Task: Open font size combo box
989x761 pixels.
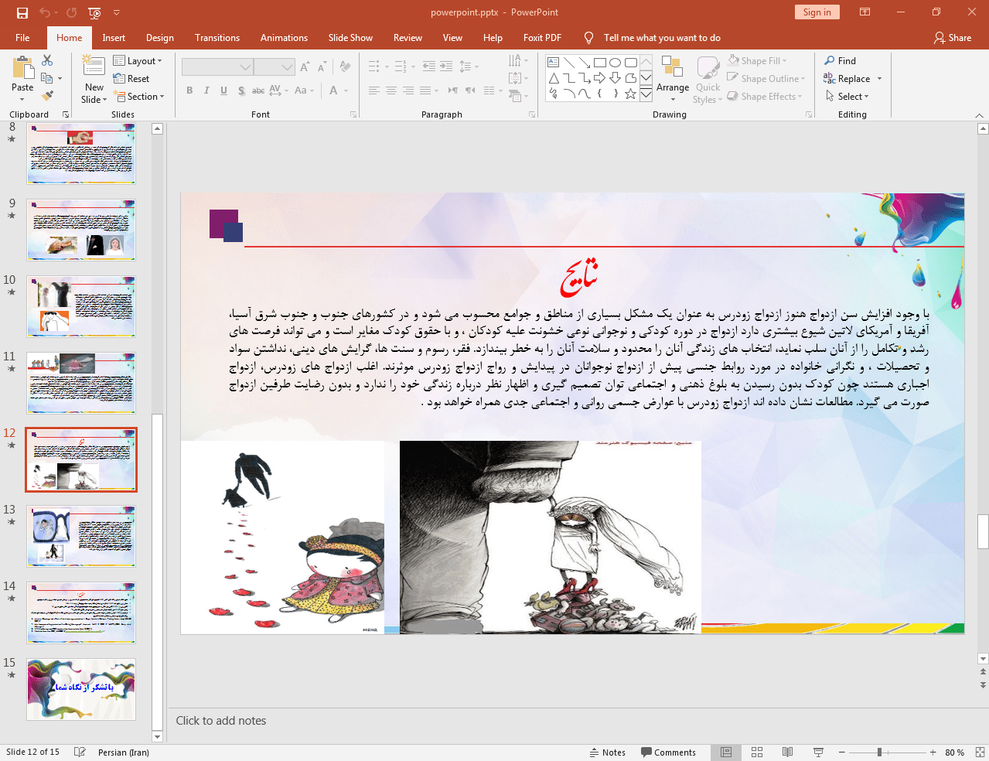Action: [x=275, y=67]
